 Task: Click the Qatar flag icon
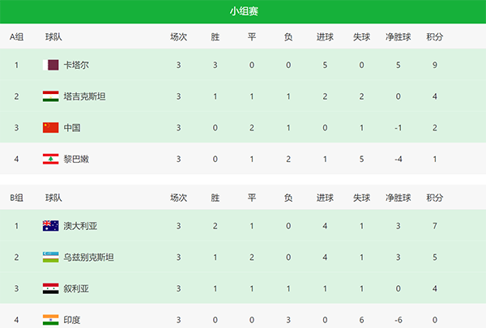(52, 66)
